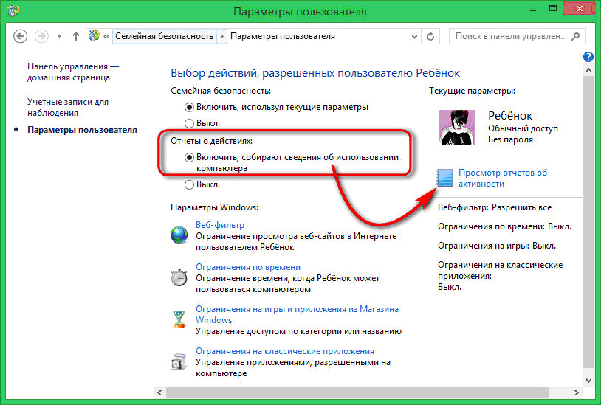Click the search magnifier icon
The height and width of the screenshot is (405, 601).
tap(576, 36)
